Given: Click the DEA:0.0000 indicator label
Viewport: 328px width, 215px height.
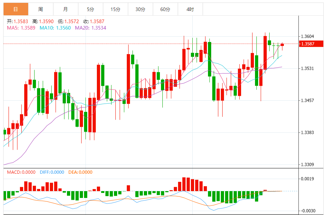Looking at the screenshot, I should click(80, 172).
